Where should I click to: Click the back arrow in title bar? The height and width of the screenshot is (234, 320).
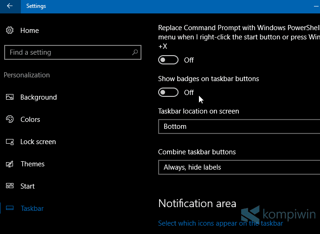tap(10, 6)
